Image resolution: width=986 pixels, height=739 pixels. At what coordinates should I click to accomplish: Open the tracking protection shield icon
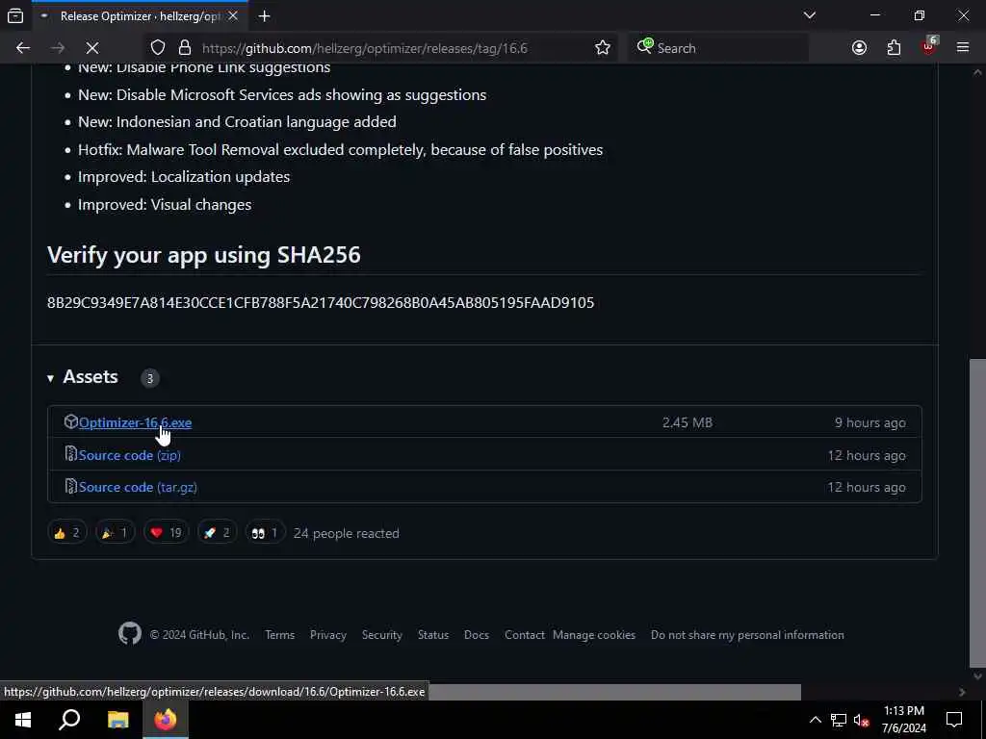[x=158, y=48]
